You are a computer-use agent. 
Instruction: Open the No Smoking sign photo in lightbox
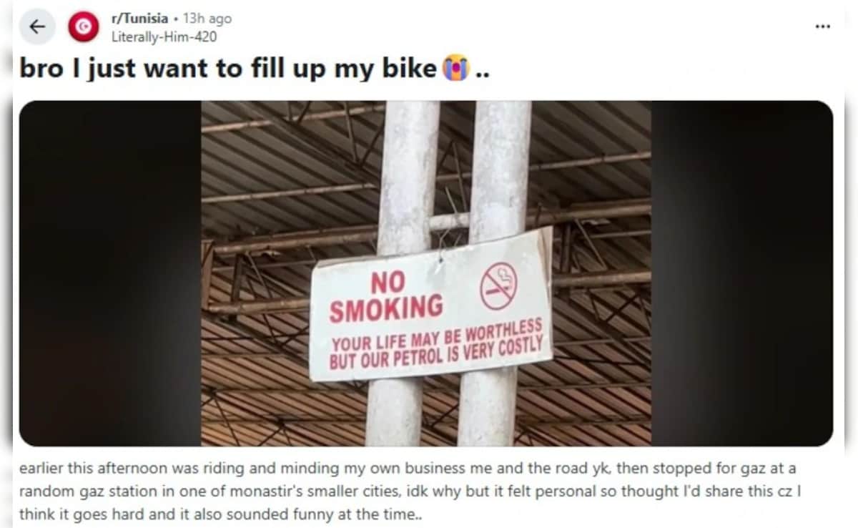click(x=426, y=273)
